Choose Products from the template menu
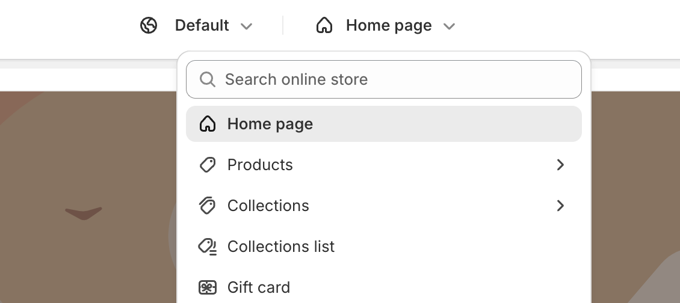This screenshot has height=303, width=680. coord(384,165)
